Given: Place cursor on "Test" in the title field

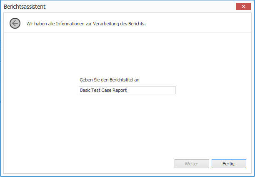Looking at the screenshot, I should 97,90.
